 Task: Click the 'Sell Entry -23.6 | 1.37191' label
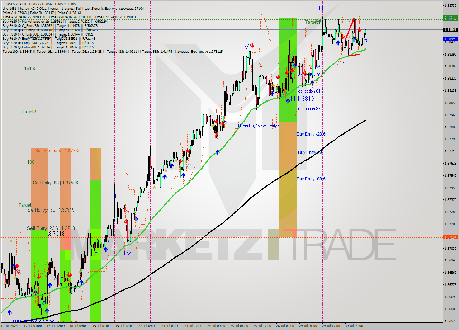[x=52, y=228]
